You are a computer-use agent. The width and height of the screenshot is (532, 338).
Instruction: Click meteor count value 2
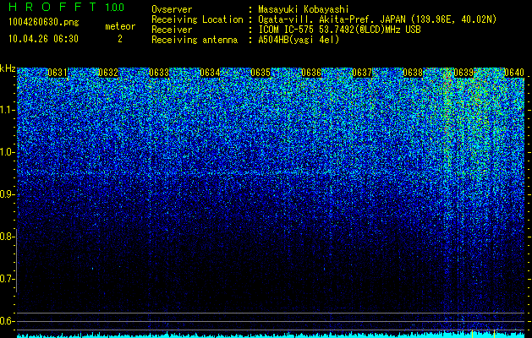point(120,39)
